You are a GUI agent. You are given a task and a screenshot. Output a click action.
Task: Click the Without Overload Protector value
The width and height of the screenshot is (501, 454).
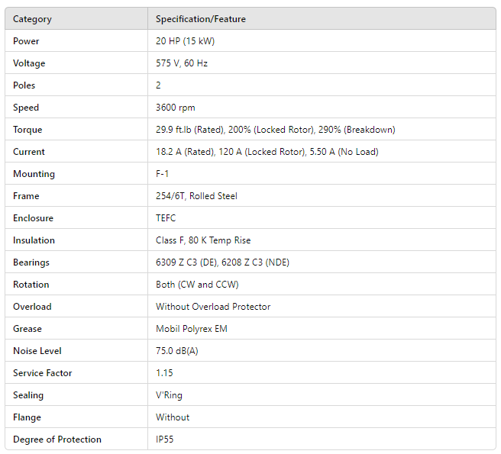[213, 307]
